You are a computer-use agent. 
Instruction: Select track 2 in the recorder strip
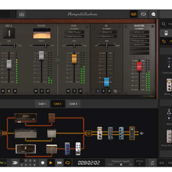tap(26, 161)
